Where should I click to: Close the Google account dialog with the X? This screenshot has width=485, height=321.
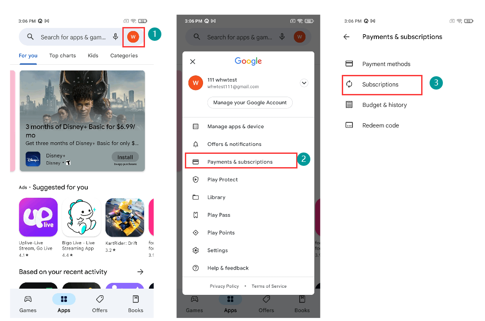coord(193,62)
